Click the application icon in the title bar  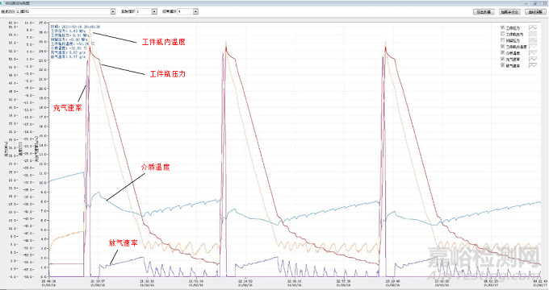click(2, 2)
